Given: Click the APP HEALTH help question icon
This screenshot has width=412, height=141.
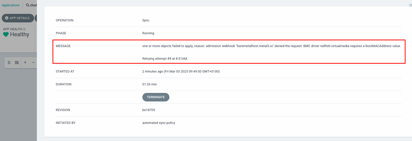Looking at the screenshot, I should 24,29.
